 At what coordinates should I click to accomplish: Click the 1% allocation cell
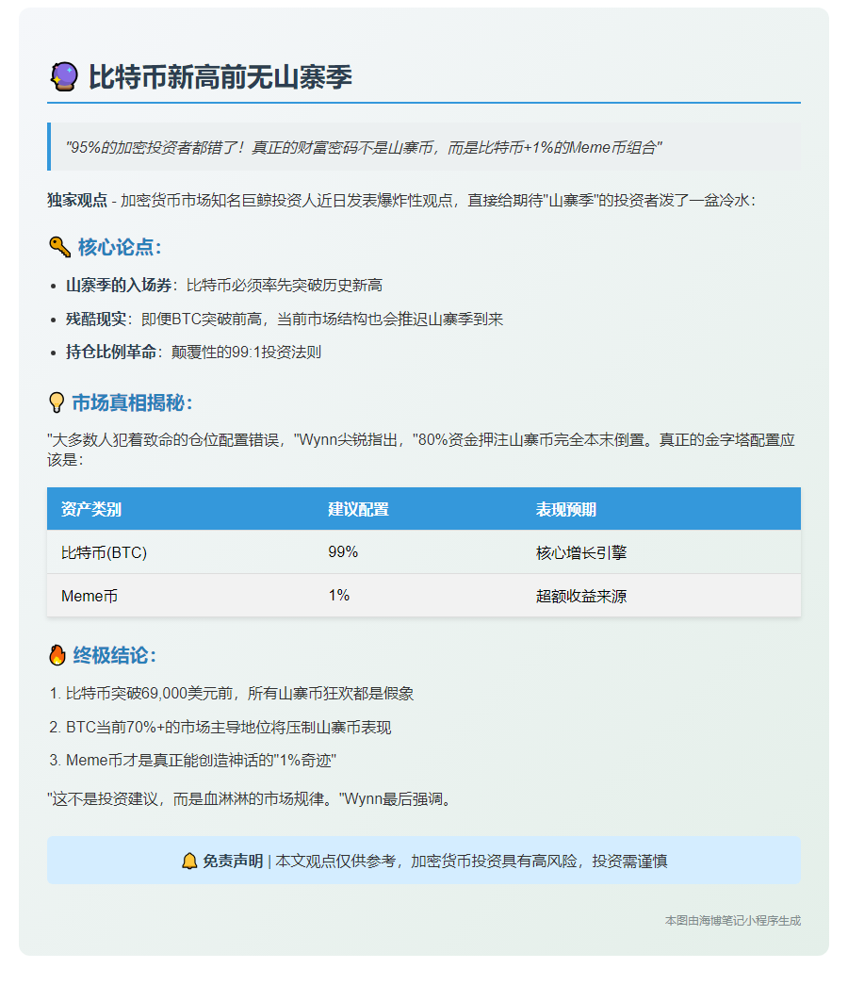[x=338, y=595]
